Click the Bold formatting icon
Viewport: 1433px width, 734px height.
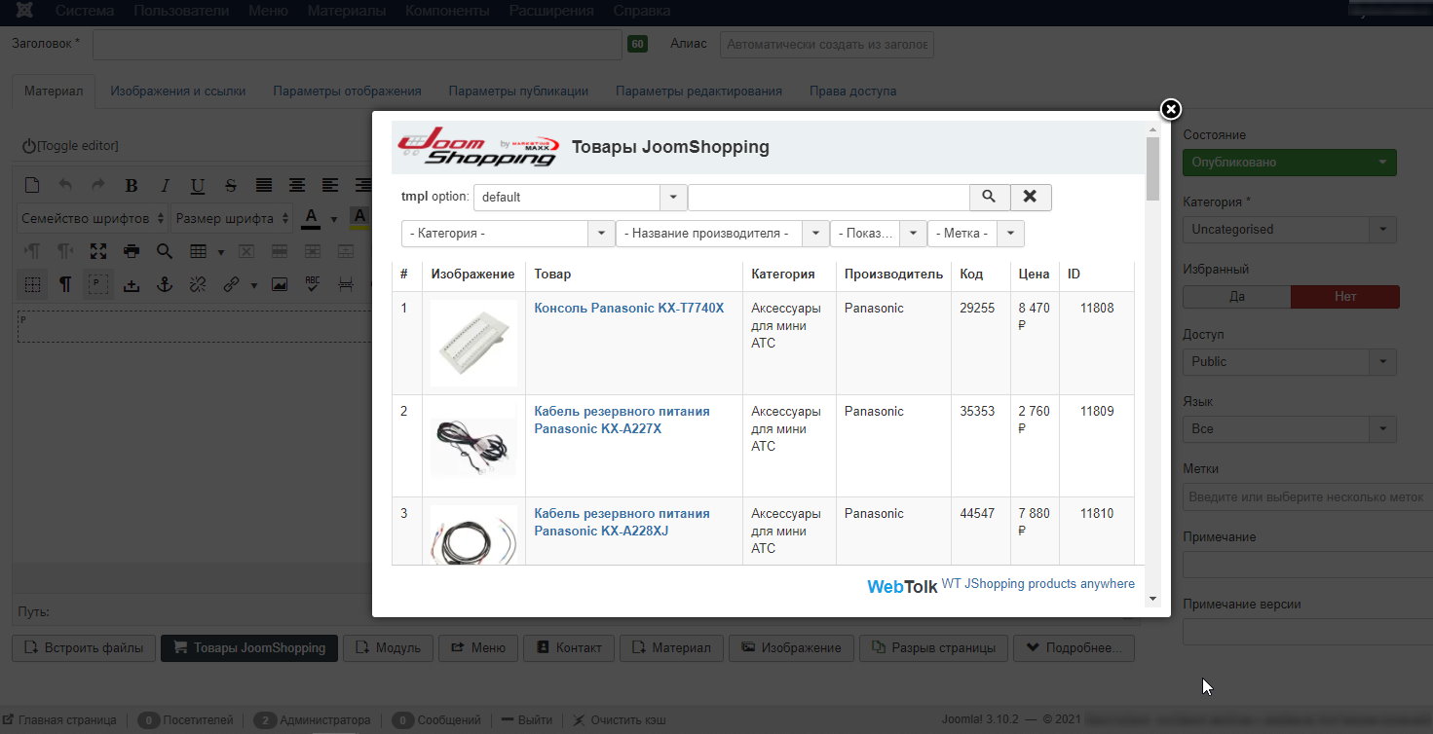pyautogui.click(x=132, y=185)
